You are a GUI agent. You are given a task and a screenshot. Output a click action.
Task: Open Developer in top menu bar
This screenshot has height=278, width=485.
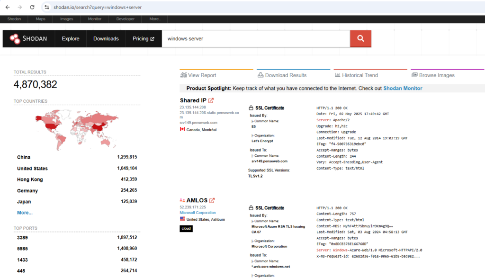click(125, 19)
